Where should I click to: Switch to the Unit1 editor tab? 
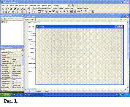27,20
